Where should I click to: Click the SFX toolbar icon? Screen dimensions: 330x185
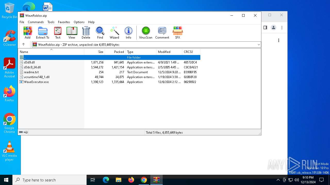178,33
